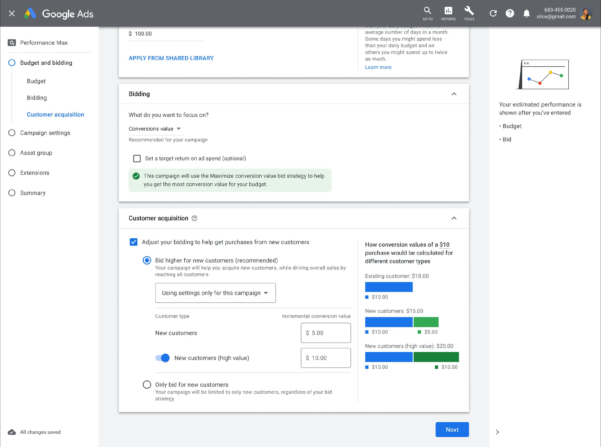
Task: Open the Go To search icon
Action: [427, 13]
